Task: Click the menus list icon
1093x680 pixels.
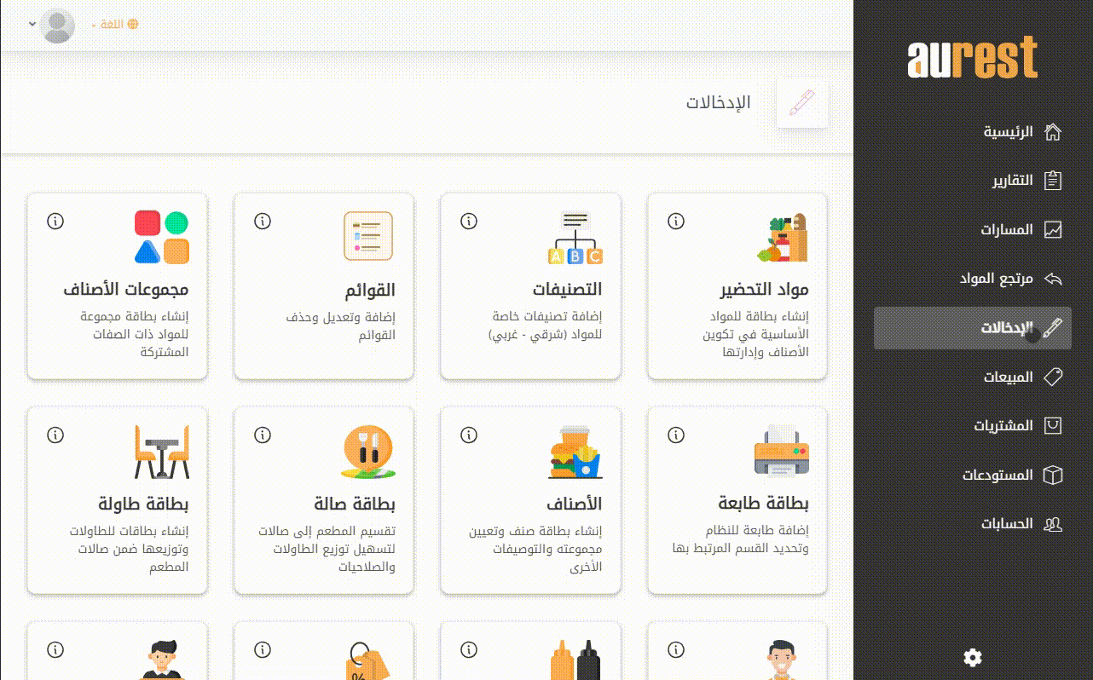Action: pyautogui.click(x=368, y=236)
